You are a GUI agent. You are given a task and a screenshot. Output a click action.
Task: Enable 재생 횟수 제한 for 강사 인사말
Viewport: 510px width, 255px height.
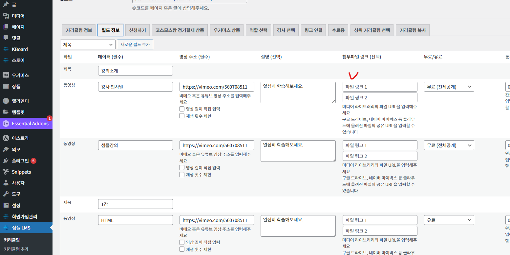click(182, 116)
